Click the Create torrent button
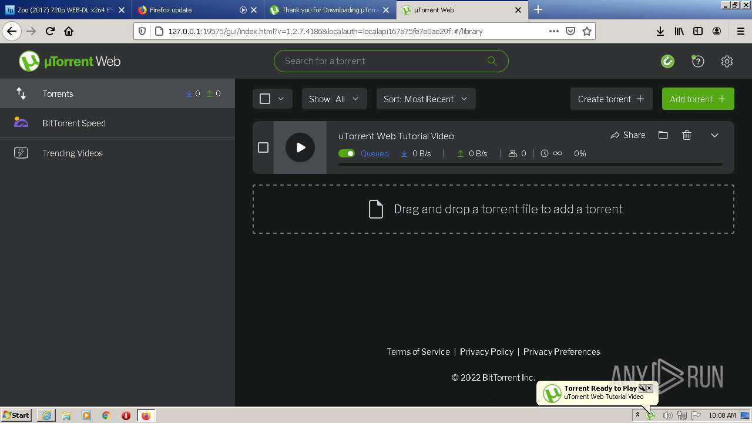The height and width of the screenshot is (423, 752). pyautogui.click(x=611, y=99)
